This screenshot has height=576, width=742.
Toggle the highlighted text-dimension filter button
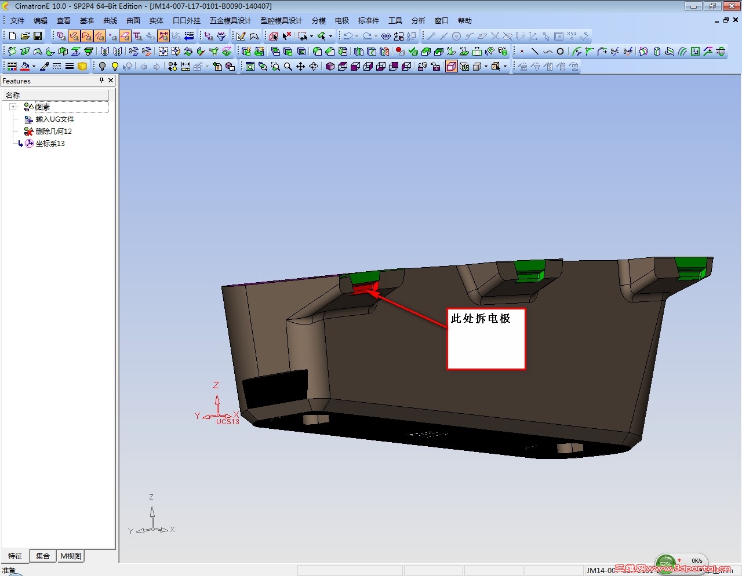[163, 36]
